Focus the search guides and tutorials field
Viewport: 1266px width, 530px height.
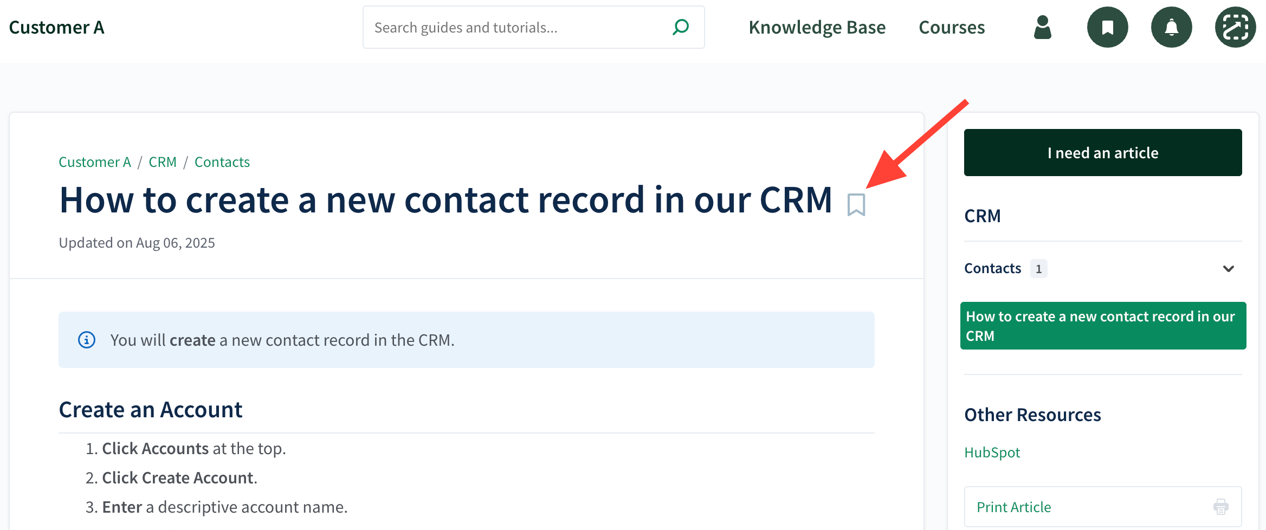coord(515,27)
